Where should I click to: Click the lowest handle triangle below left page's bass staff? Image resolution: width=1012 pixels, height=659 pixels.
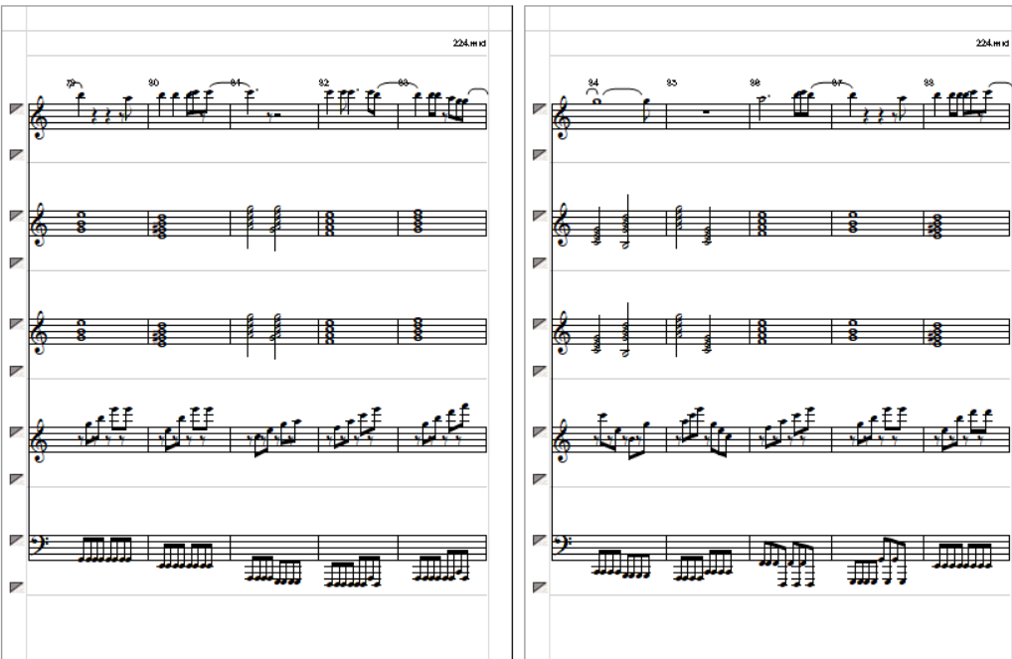(x=17, y=587)
